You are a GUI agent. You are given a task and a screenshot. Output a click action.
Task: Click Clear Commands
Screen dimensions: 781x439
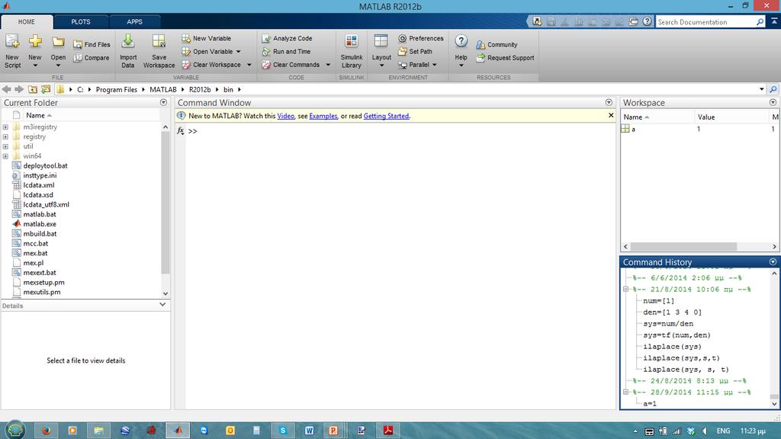click(x=291, y=65)
